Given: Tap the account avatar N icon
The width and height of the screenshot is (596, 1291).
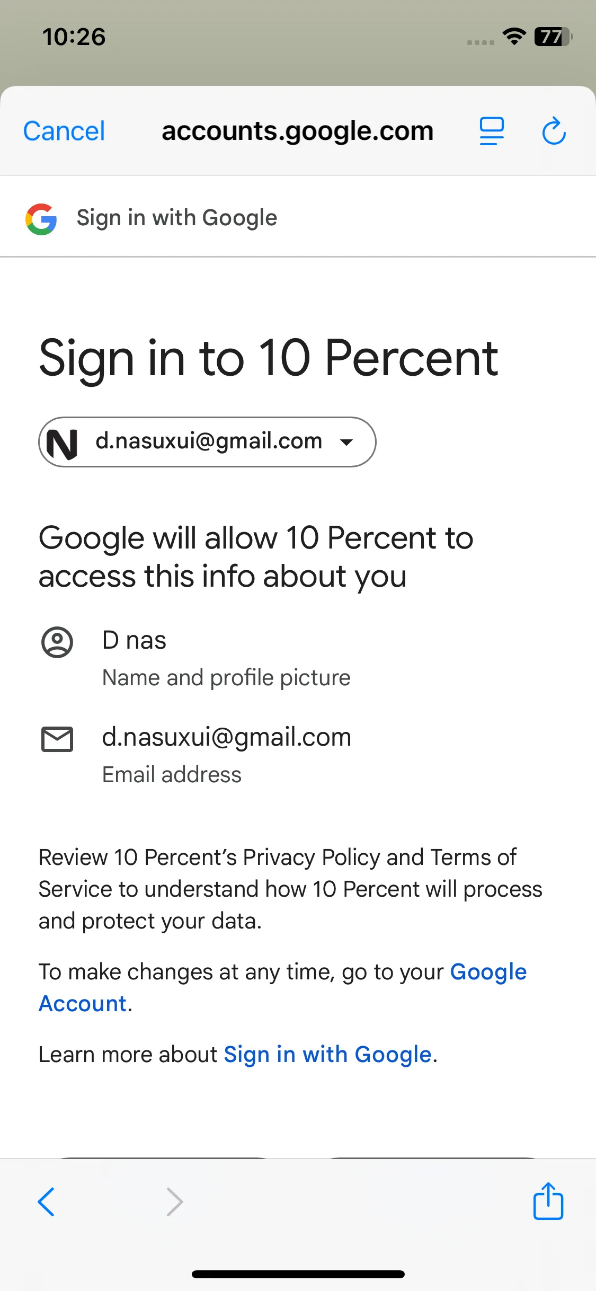Looking at the screenshot, I should pyautogui.click(x=62, y=443).
